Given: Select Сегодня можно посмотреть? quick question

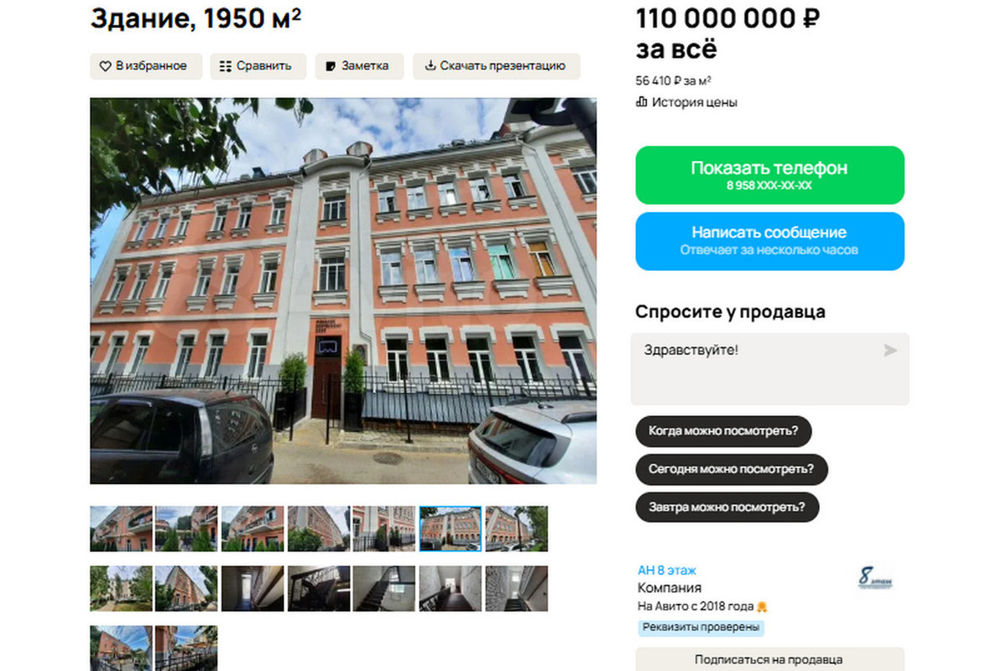Looking at the screenshot, I should pos(731,470).
